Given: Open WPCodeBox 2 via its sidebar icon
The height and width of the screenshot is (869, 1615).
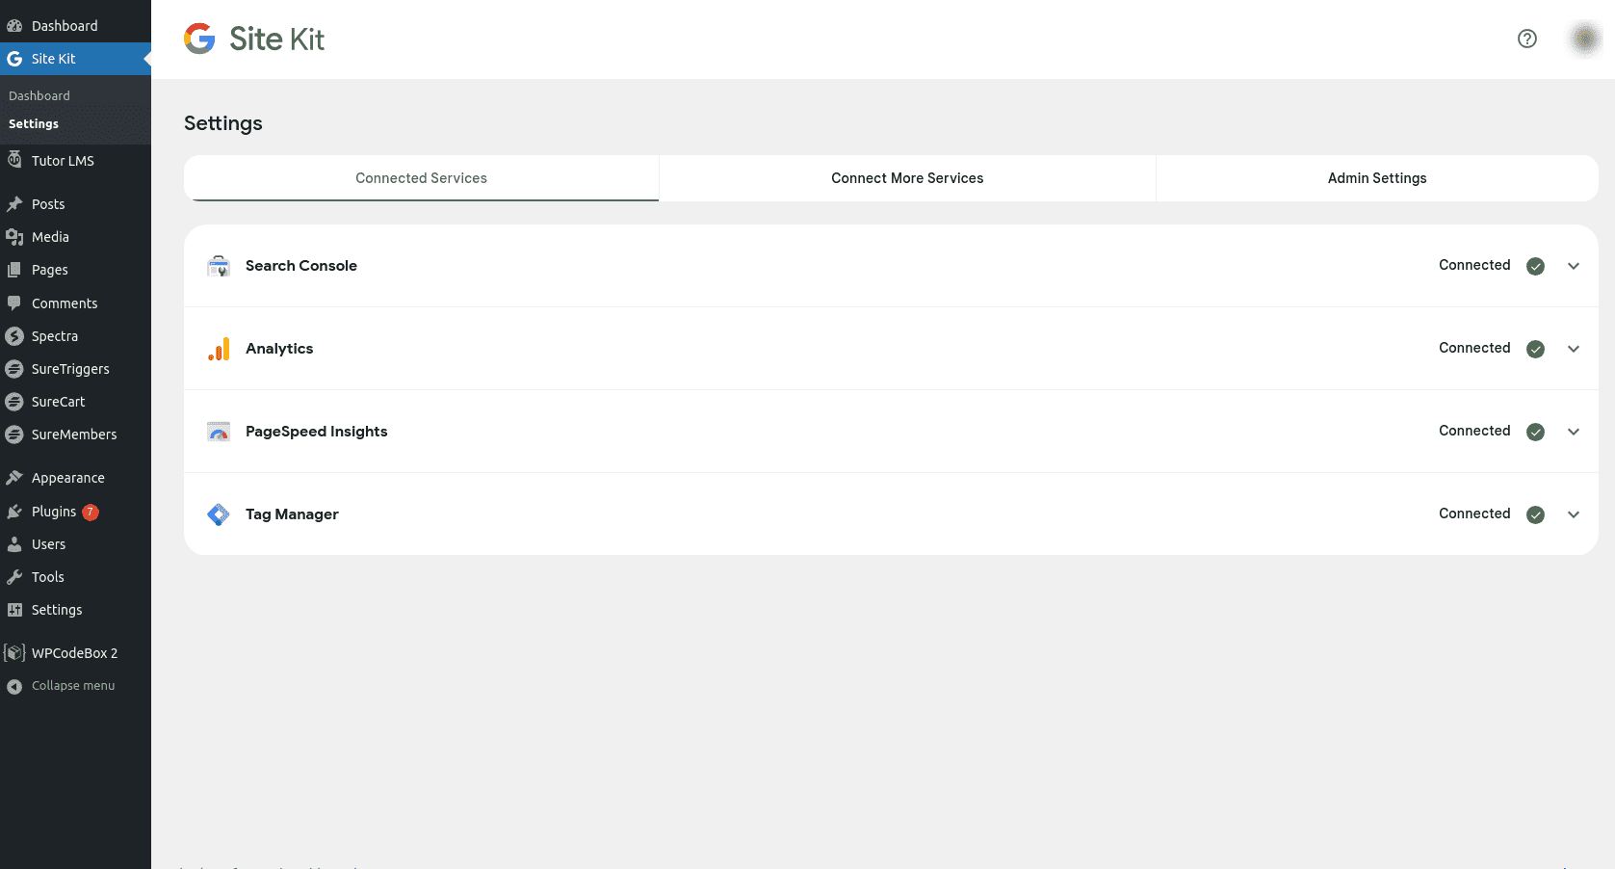Looking at the screenshot, I should [x=14, y=652].
